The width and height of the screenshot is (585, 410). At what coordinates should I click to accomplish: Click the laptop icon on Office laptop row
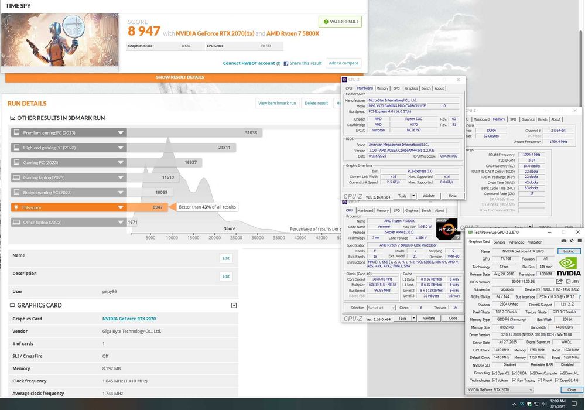[16, 222]
